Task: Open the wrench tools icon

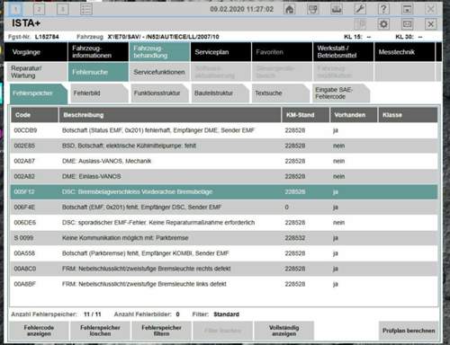Action: click(360, 9)
